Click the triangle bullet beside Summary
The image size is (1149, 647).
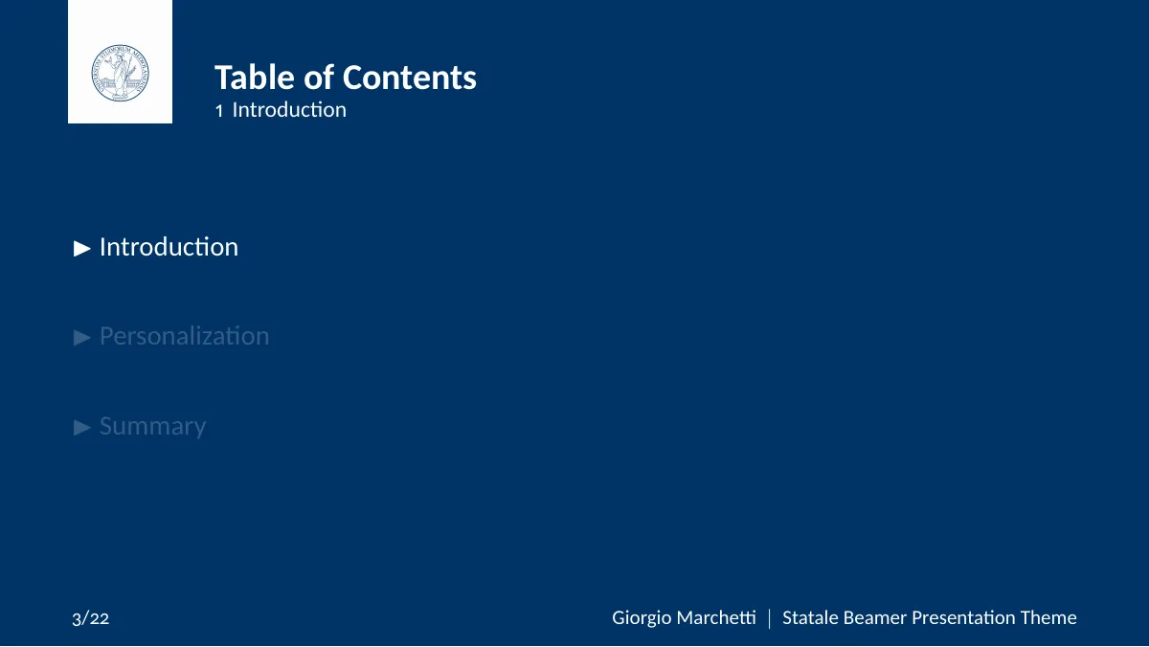[x=82, y=427]
